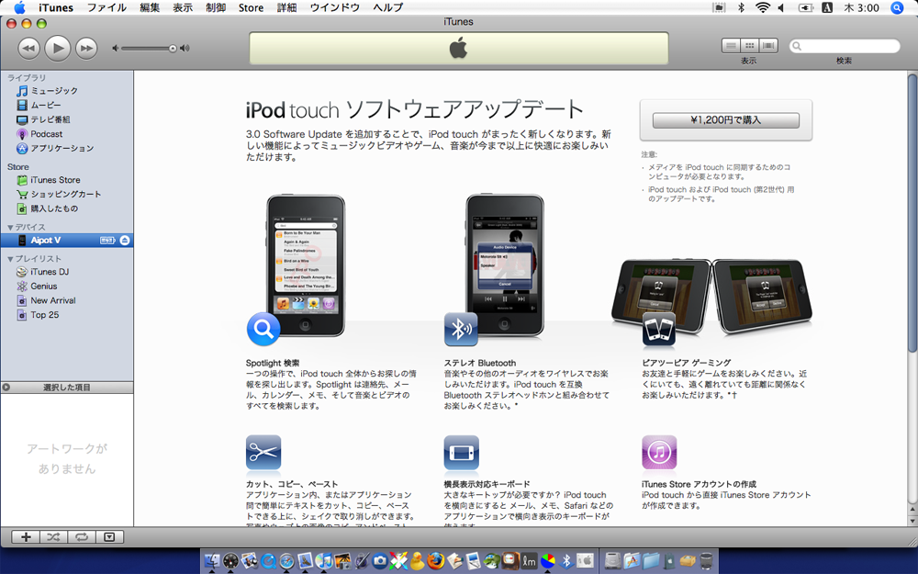This screenshot has width=918, height=574.
Task: Add a new playlist with plus button
Action: tap(26, 537)
